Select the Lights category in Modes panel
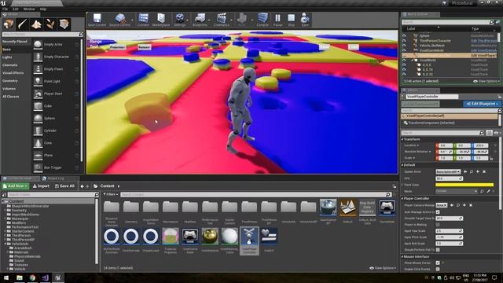This screenshot has height=283, width=503. pyautogui.click(x=7, y=57)
